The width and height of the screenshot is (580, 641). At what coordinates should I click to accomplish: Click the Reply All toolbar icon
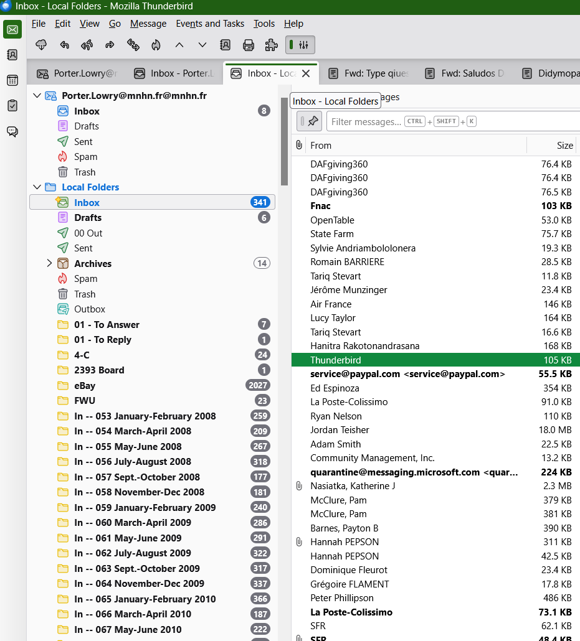click(x=87, y=45)
